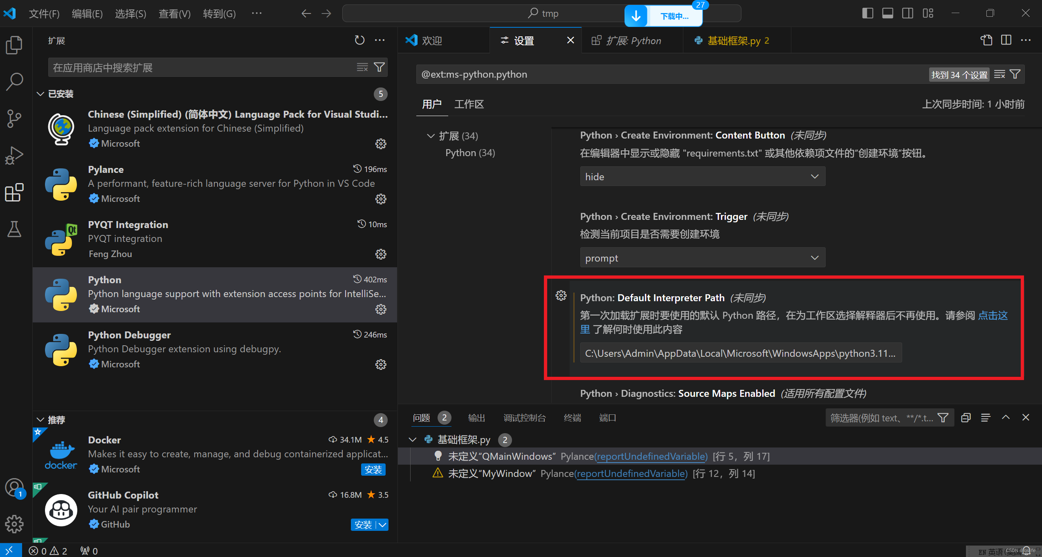Open the Source Control view
This screenshot has width=1042, height=557.
[x=14, y=118]
